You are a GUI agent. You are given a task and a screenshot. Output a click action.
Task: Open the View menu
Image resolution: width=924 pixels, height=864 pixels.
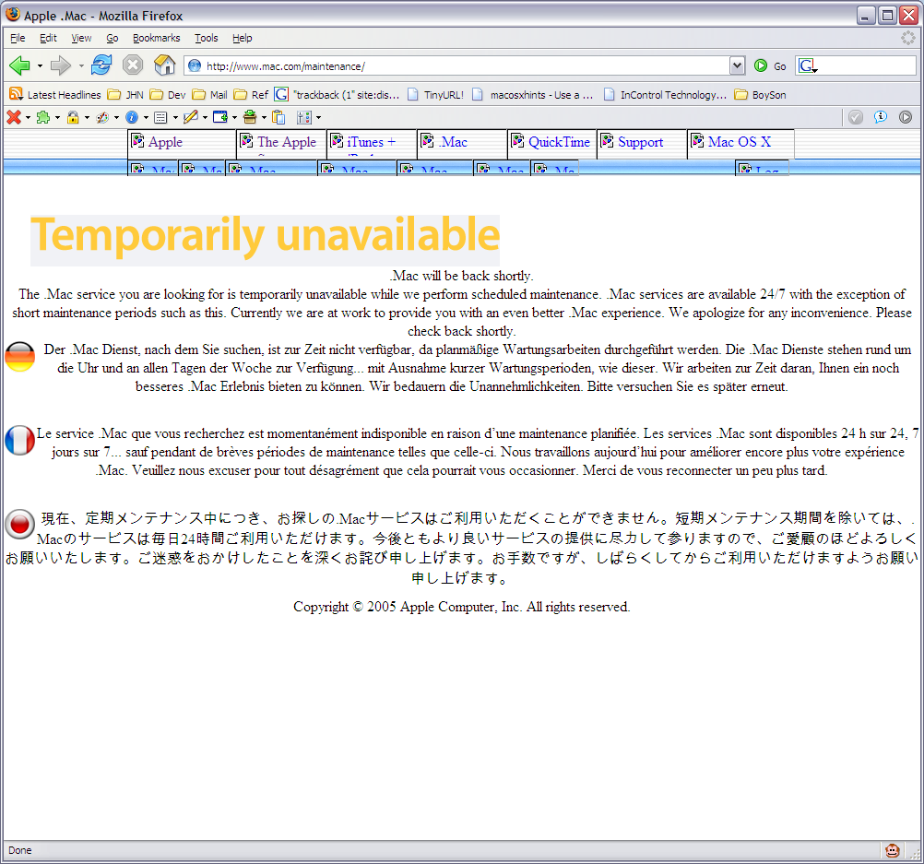(81, 38)
